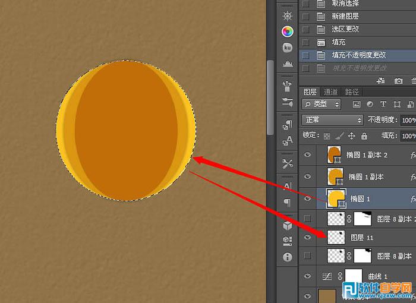Click the 椭圆 1 副本 layer thumbnail
The width and height of the screenshot is (416, 303).
tap(335, 176)
